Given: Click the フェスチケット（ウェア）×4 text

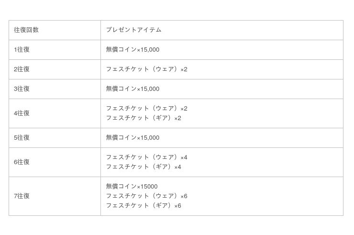Looking at the screenshot, I should 146,157.
